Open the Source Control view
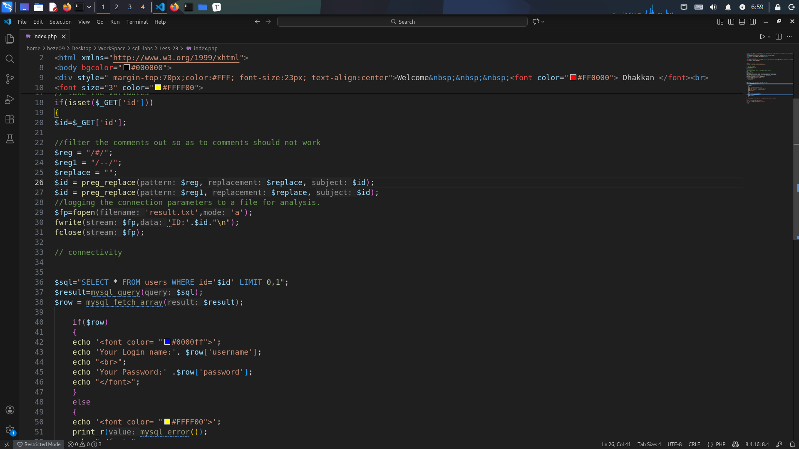799x449 pixels. pos(10,79)
